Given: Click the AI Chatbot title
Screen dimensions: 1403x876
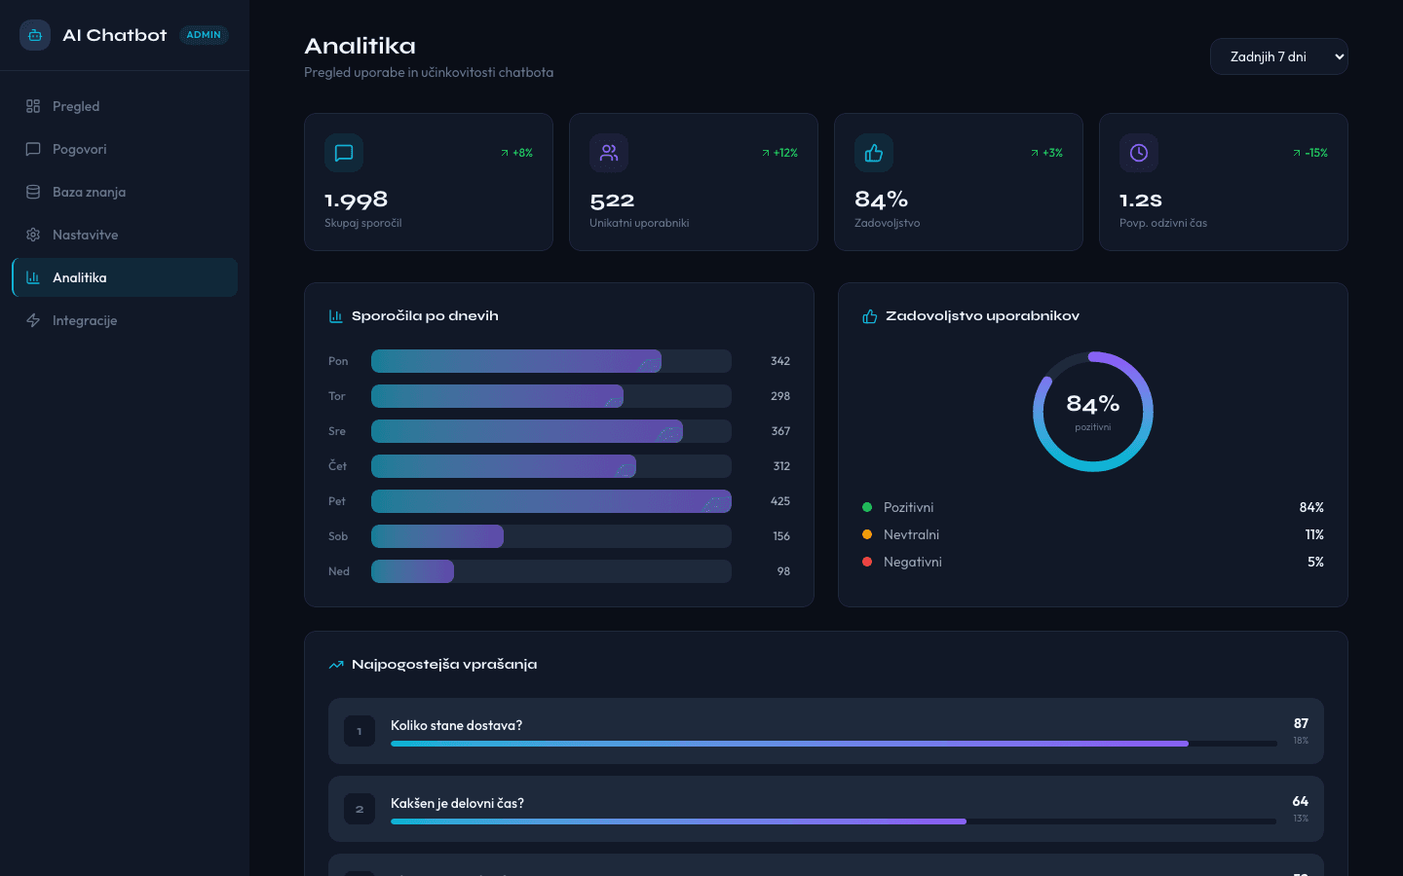Looking at the screenshot, I should click(x=115, y=35).
